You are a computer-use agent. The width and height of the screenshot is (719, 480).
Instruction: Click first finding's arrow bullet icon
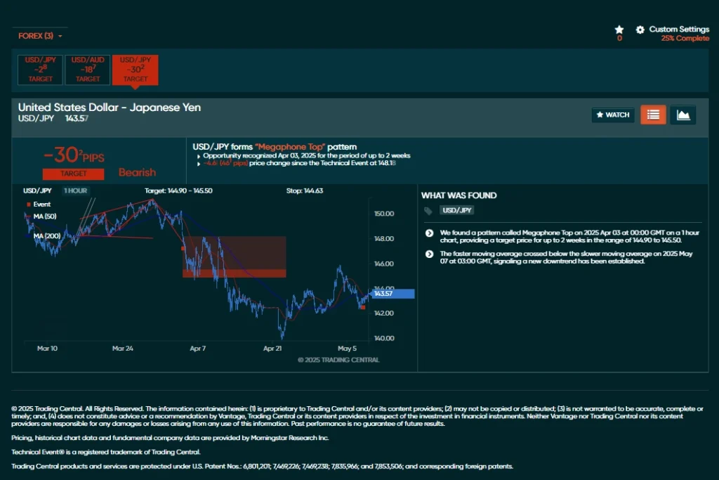click(429, 233)
